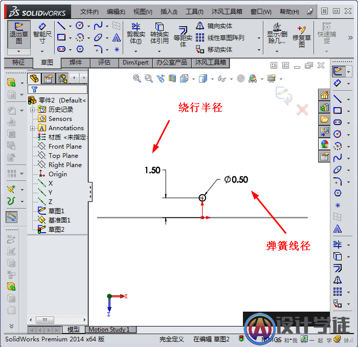Select the Line tool in the ribbon
358x347 pixels.
[61, 26]
